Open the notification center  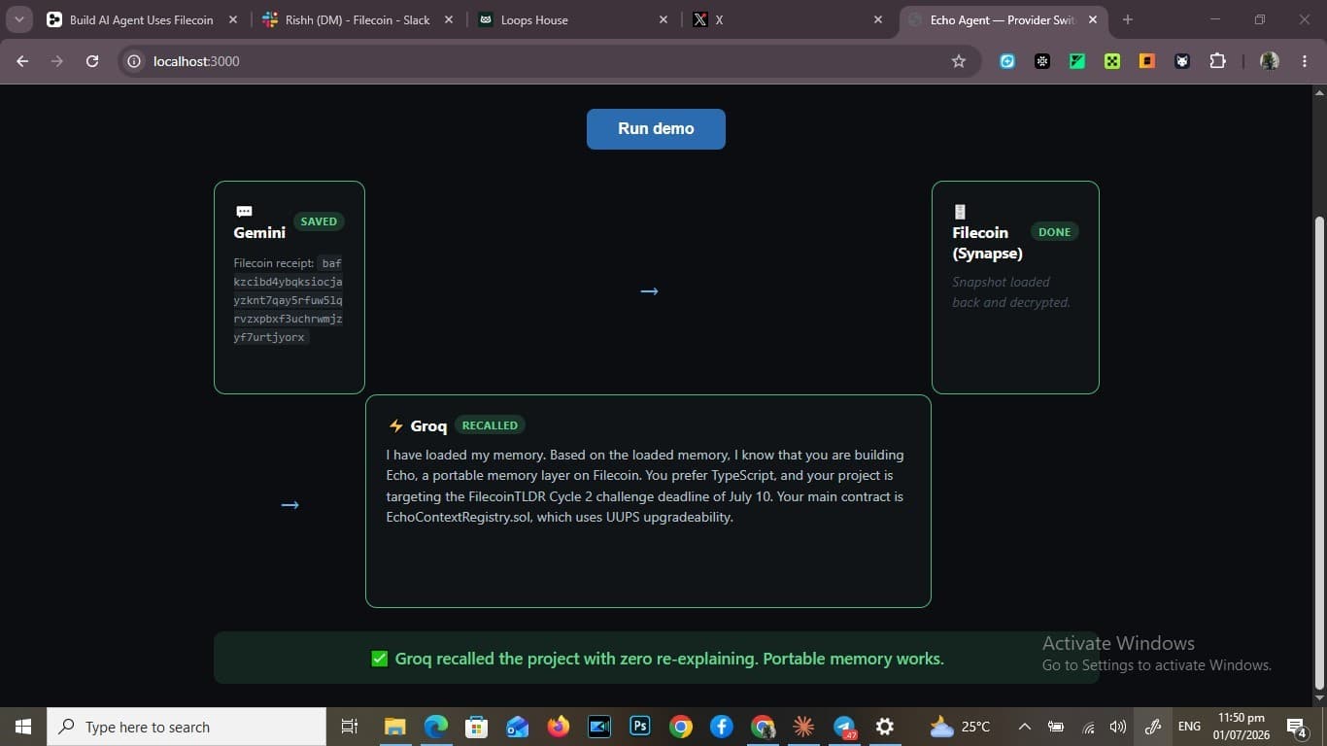coord(1297,727)
